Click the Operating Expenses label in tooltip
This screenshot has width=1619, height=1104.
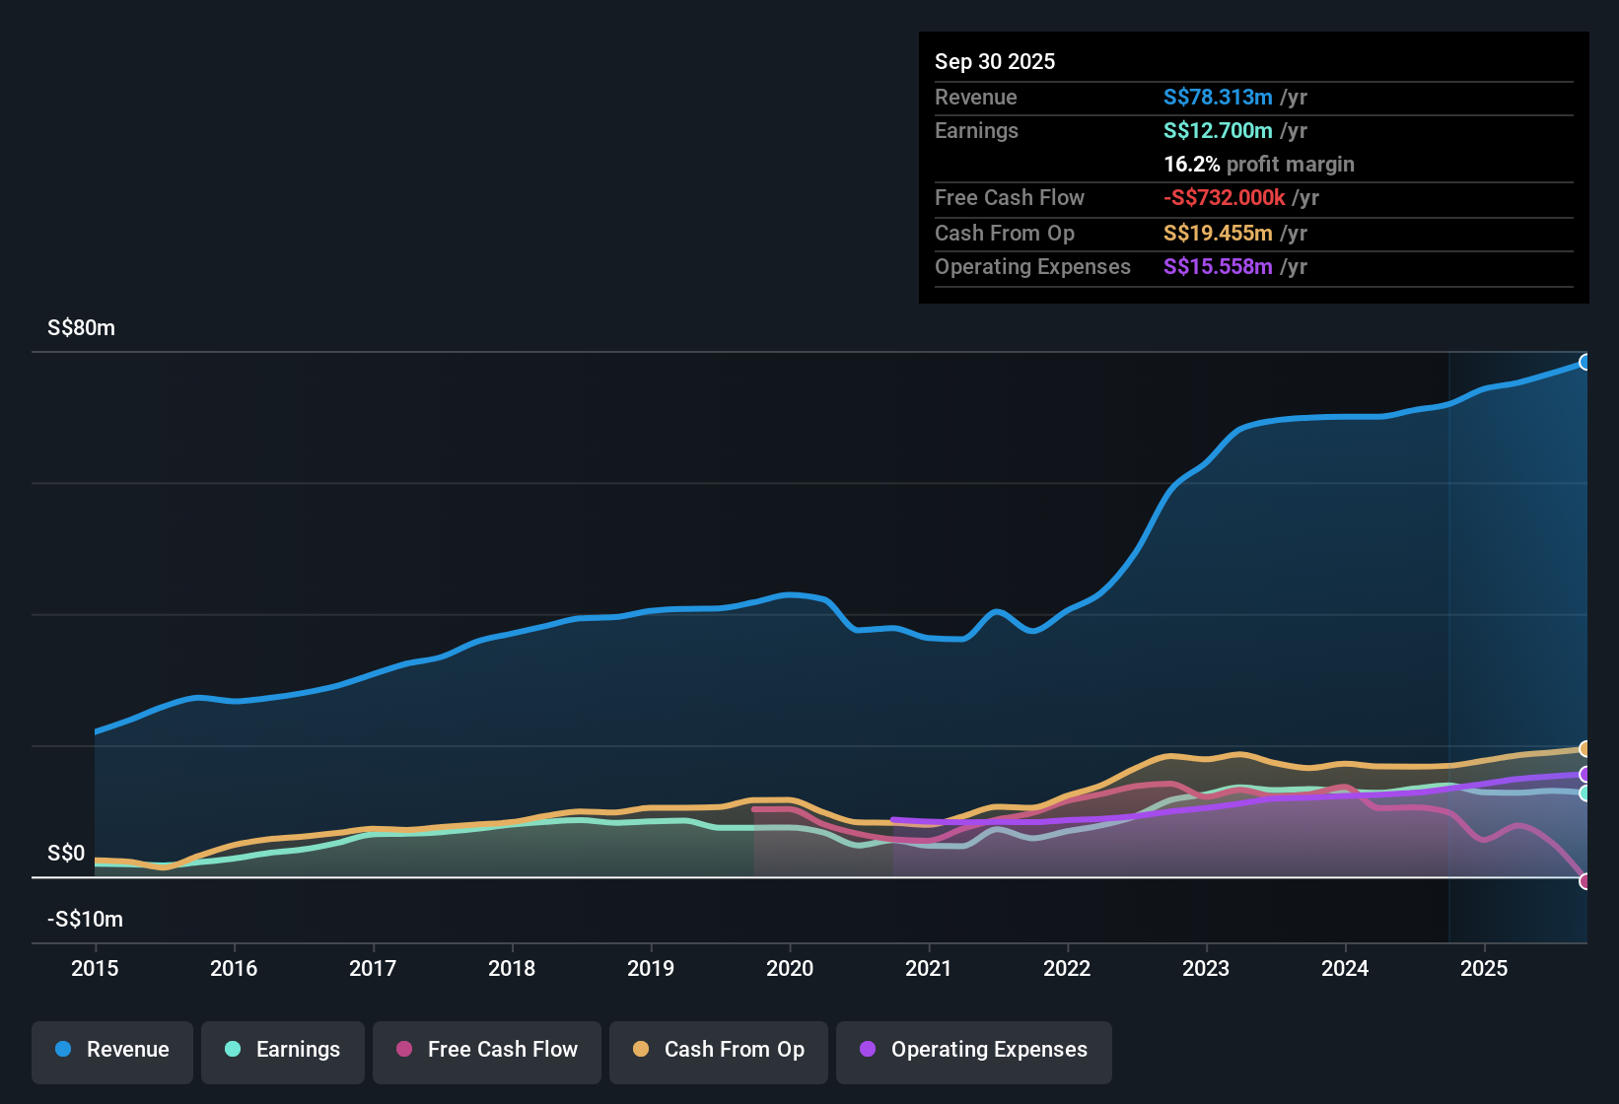(x=1032, y=266)
